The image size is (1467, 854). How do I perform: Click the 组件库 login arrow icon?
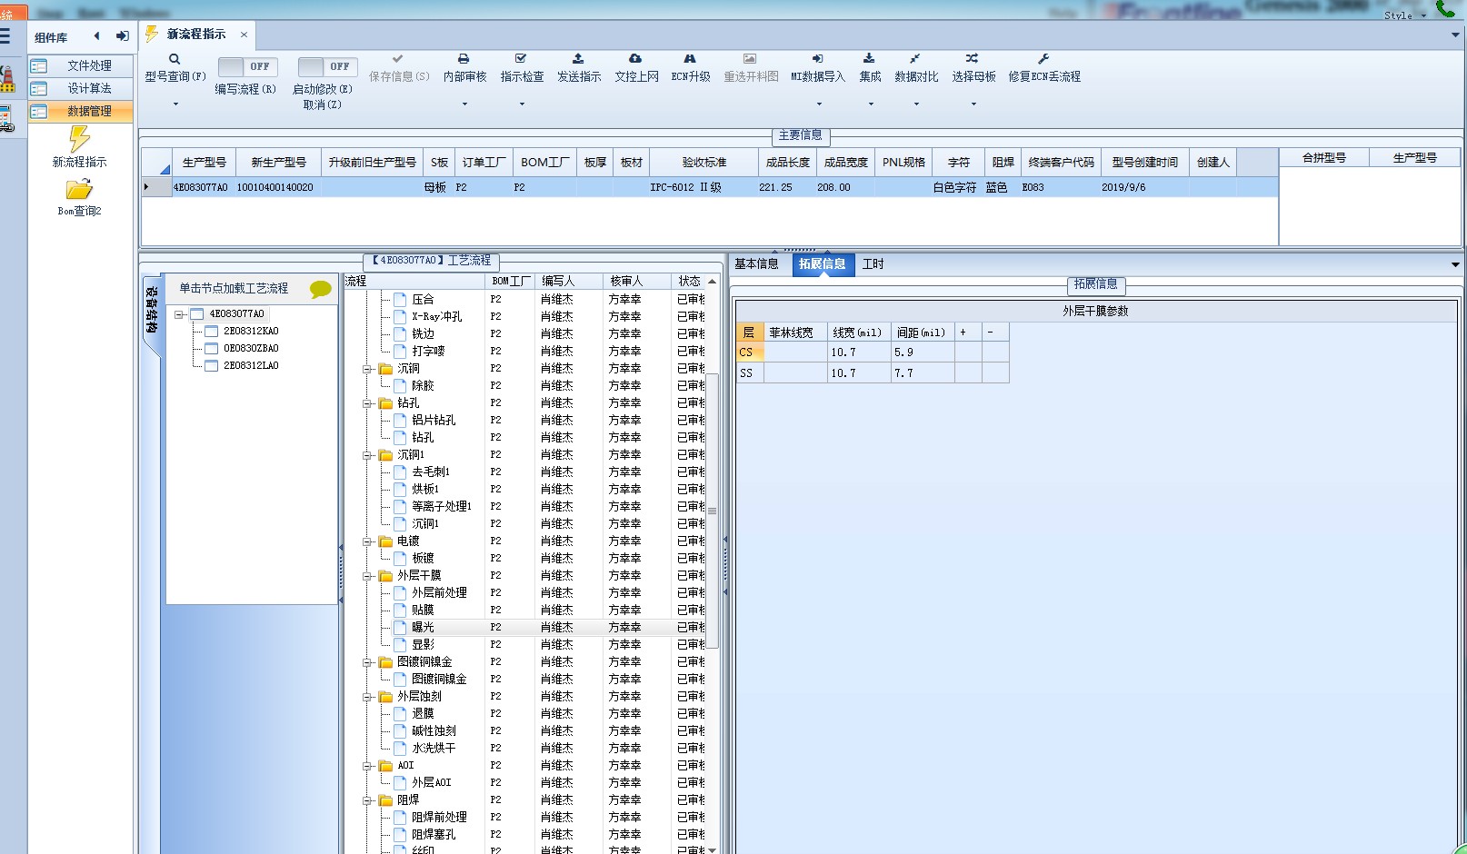[x=122, y=36]
